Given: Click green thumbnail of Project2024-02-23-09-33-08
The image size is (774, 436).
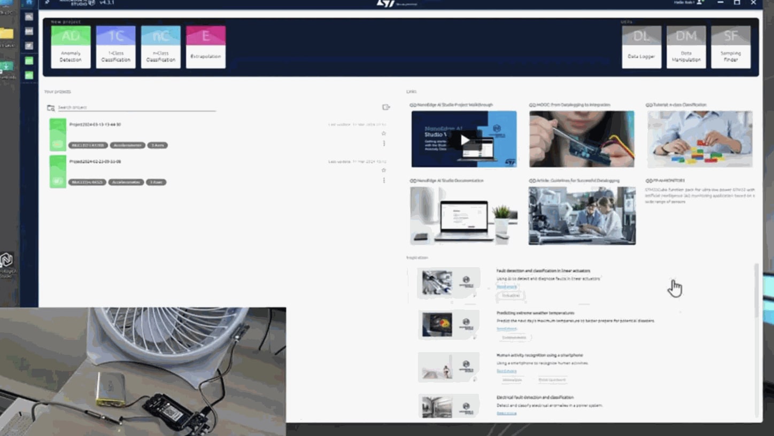Looking at the screenshot, I should (x=58, y=172).
